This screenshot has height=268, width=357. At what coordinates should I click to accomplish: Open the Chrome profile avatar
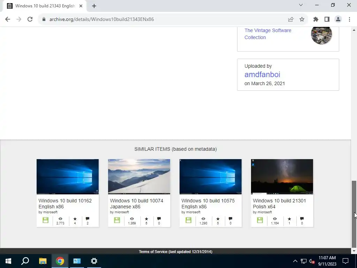338,20
